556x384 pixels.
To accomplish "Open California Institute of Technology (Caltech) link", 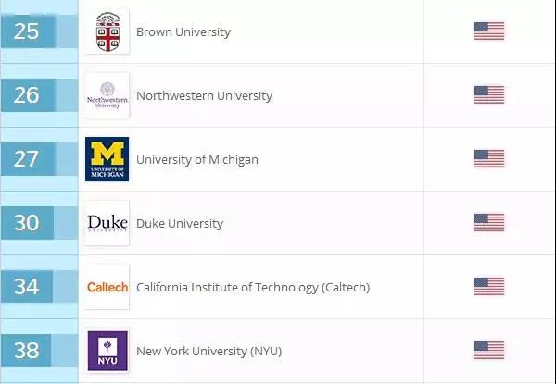I will [x=253, y=288].
